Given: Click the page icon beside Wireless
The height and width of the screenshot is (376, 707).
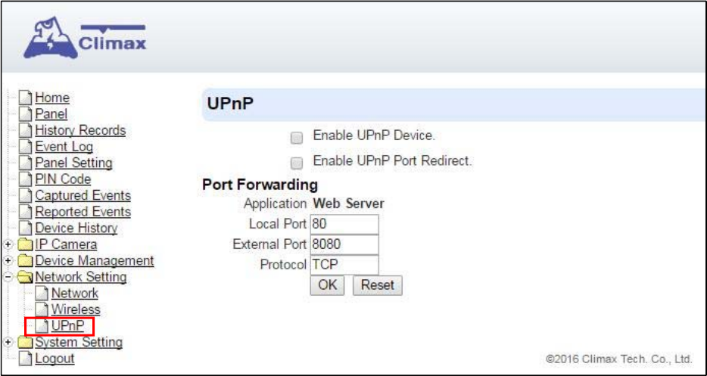Looking at the screenshot, I should pyautogui.click(x=42, y=309).
